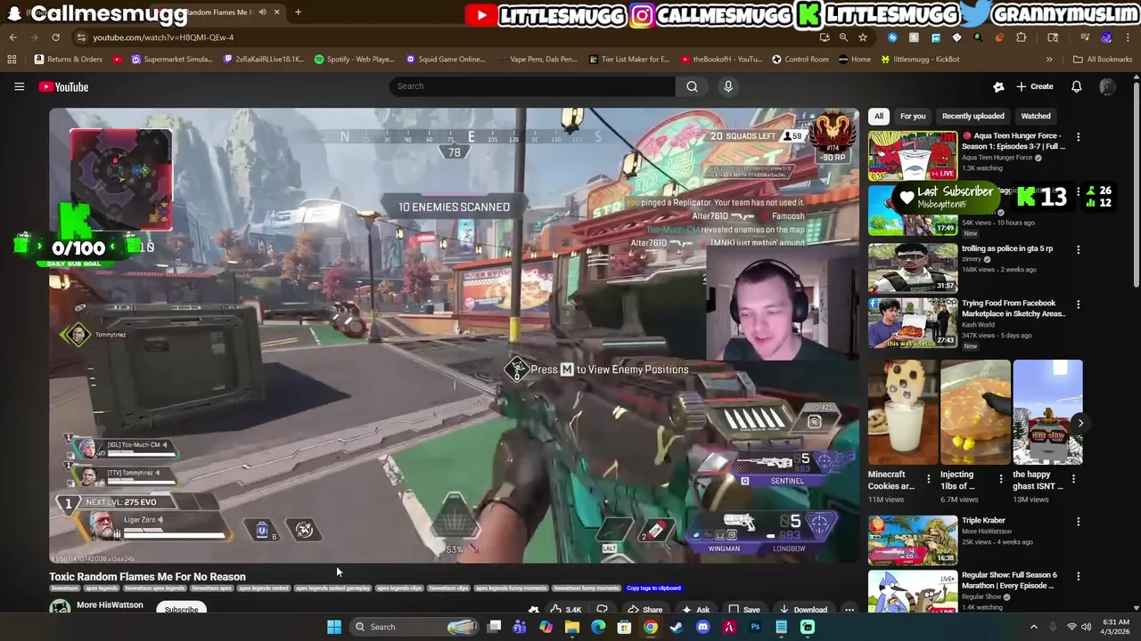
Task: Open a new browser tab
Action: (298, 12)
